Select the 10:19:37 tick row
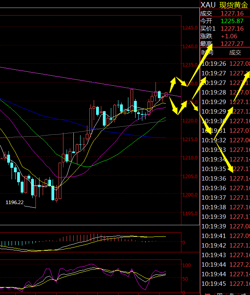 (225, 198)
